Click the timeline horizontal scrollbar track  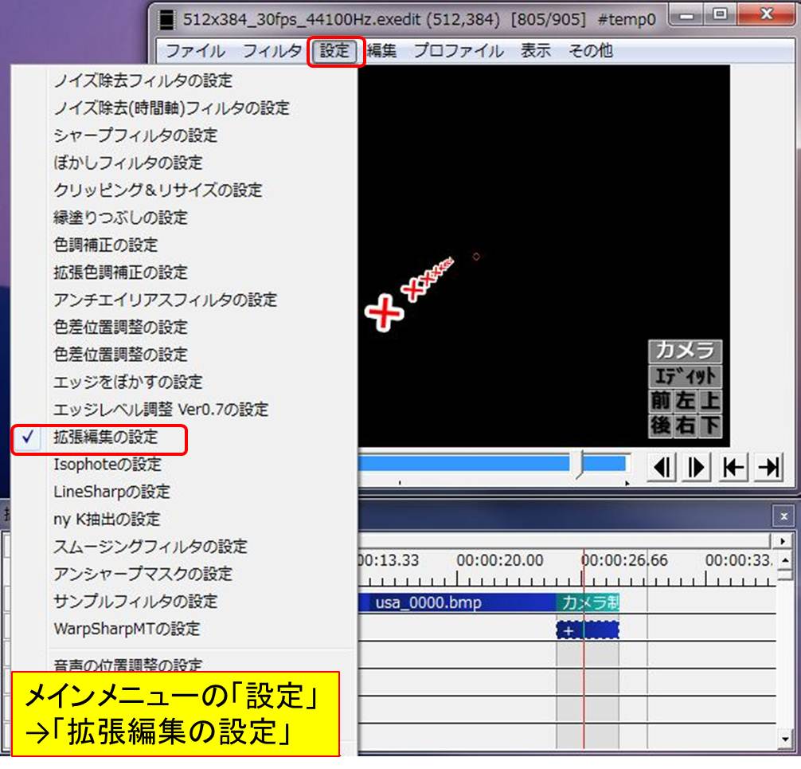tap(565, 540)
